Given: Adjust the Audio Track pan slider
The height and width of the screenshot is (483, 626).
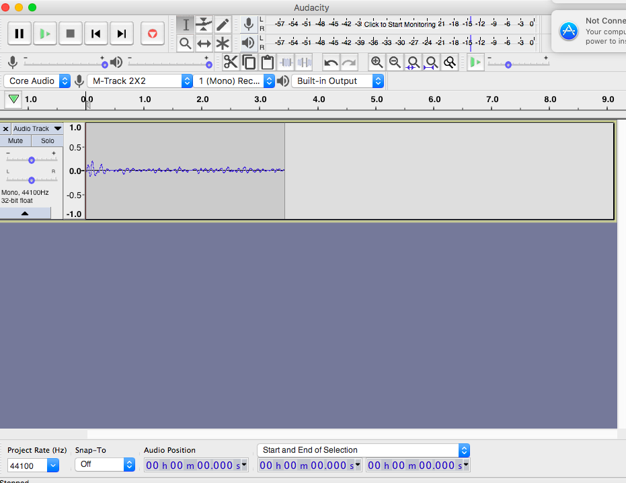Looking at the screenshot, I should [32, 180].
